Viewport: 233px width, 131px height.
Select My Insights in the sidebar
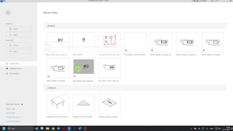[x=14, y=73]
